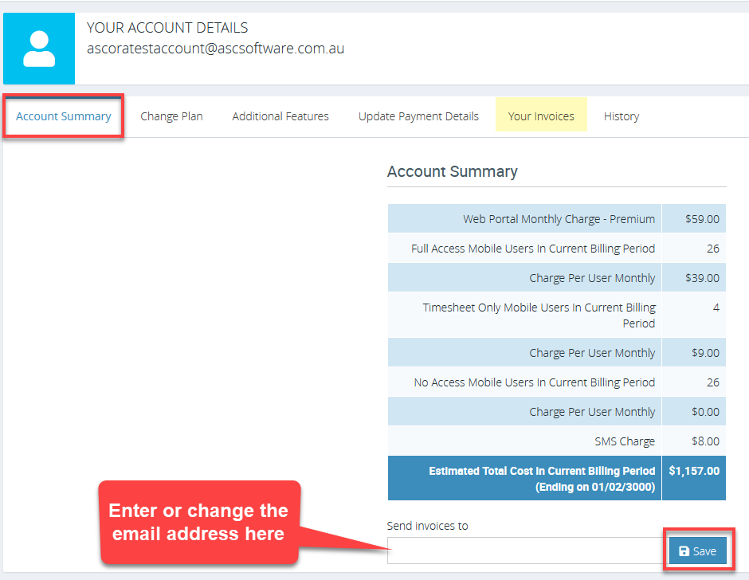This screenshot has height=580, width=749.
Task: Select Full Access Mobile Users row label
Action: pos(533,249)
